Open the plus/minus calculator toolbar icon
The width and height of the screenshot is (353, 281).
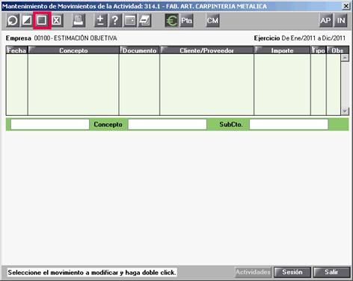tap(100, 20)
